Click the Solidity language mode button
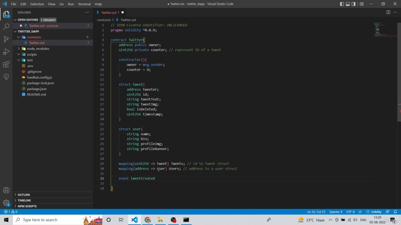The width and height of the screenshot is (401, 225). (374, 212)
